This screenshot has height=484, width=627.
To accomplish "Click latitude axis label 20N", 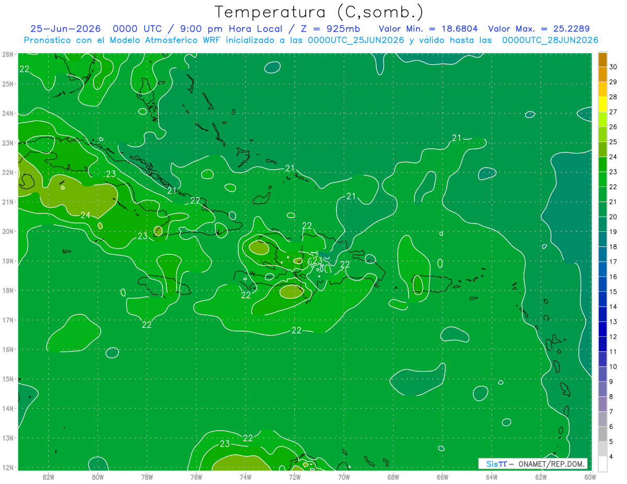I will 7,231.
